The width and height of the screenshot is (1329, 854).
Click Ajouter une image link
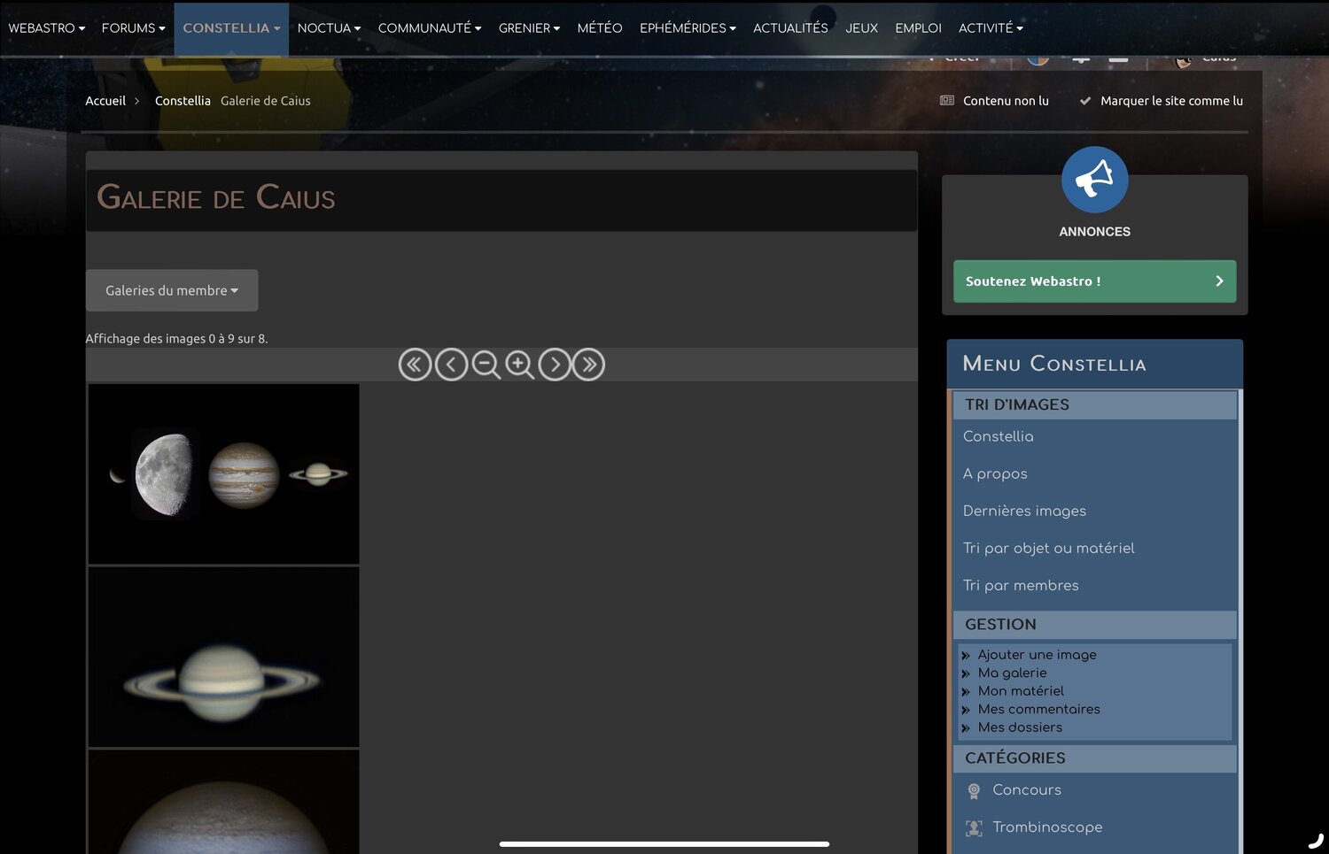(1037, 655)
